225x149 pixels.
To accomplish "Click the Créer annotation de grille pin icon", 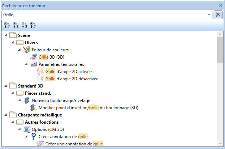I will click(x=34, y=136).
